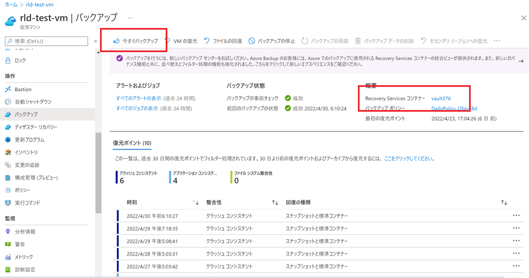
Task: Open the DailyPolicy backup policy link
Action: coord(454,108)
